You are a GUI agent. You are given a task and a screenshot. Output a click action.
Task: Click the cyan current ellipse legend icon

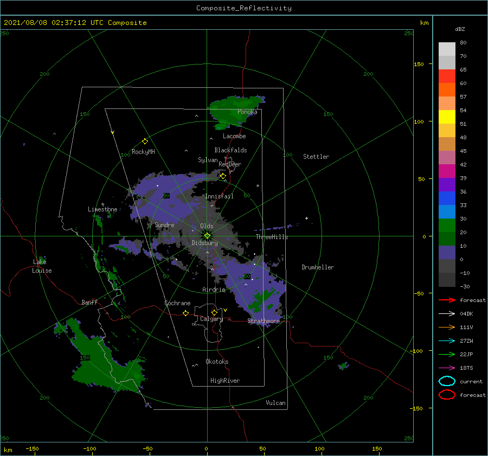tap(447, 381)
